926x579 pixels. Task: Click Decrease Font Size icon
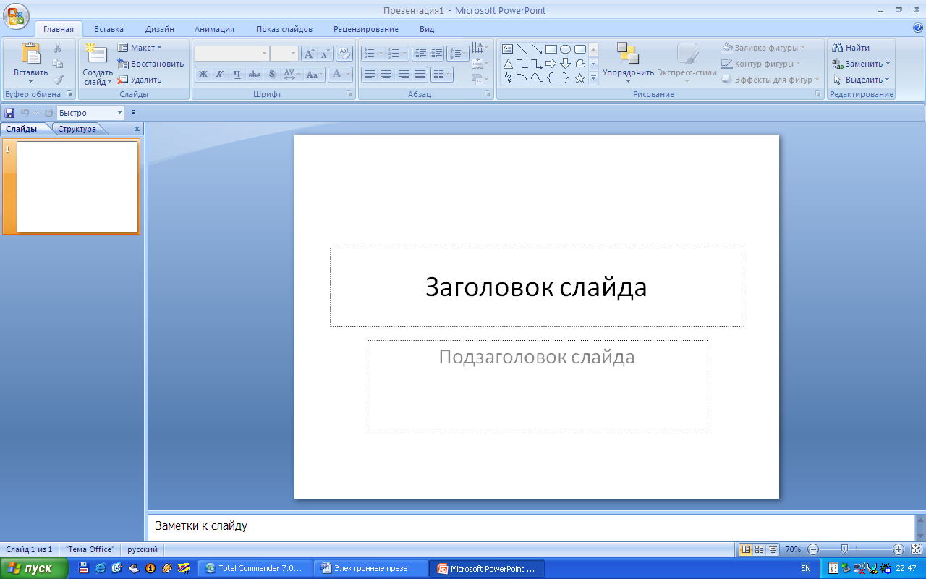pos(325,54)
